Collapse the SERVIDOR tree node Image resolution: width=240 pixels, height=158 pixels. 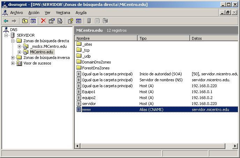click(6, 35)
